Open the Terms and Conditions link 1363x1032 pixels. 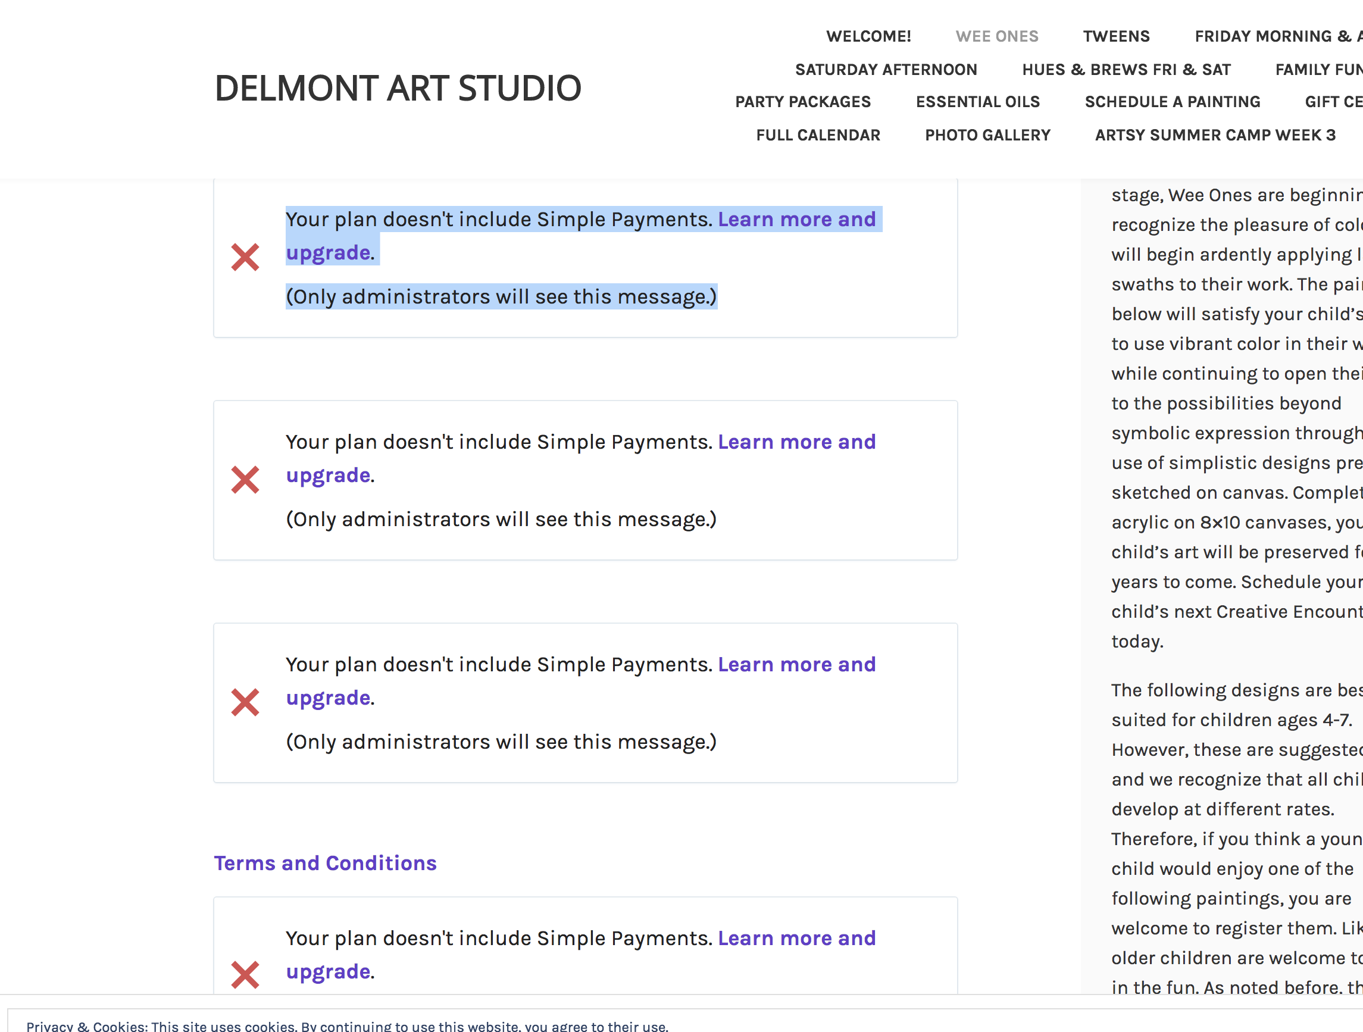coord(325,863)
